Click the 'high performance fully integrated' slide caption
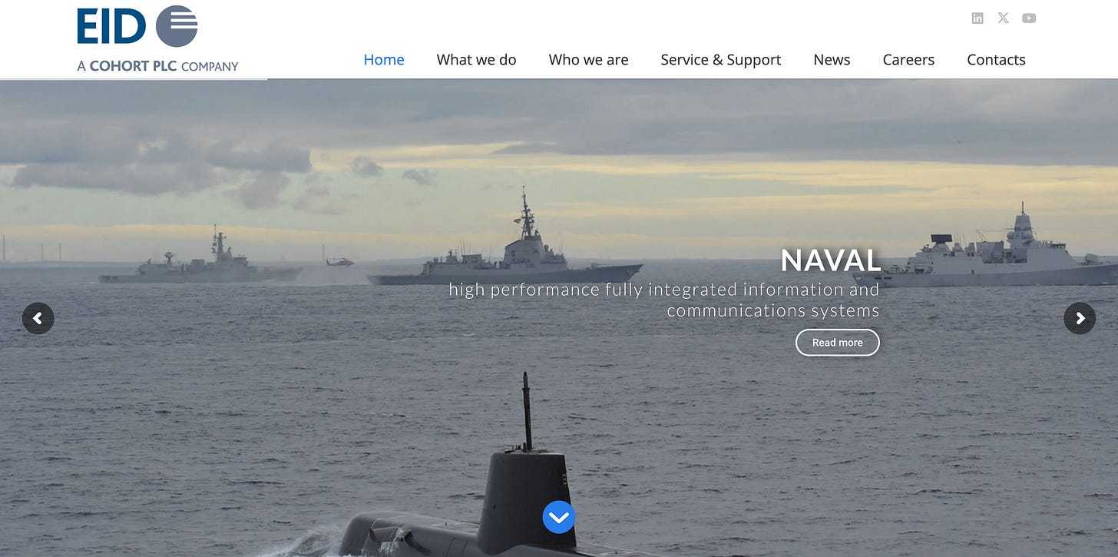This screenshot has width=1118, height=557. 664,300
